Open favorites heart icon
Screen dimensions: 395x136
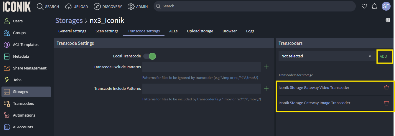[x=364, y=6]
